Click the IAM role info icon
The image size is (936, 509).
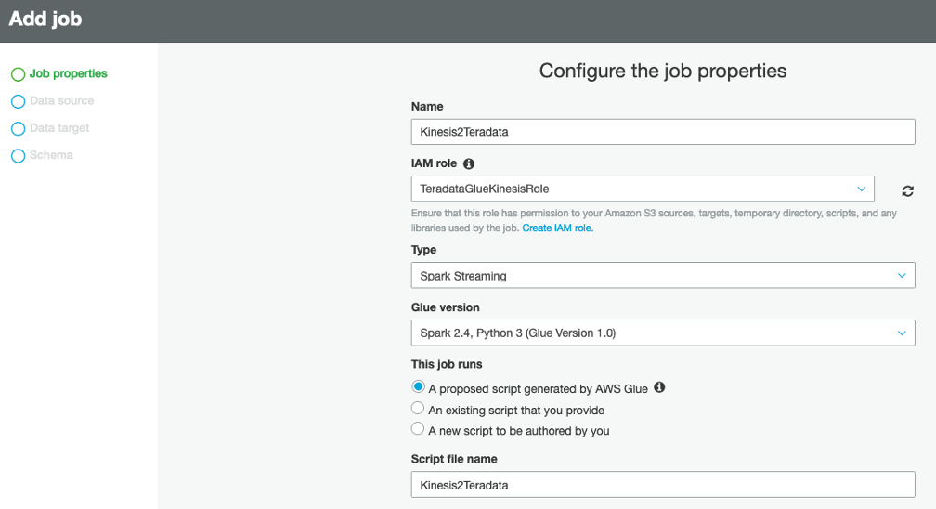tap(469, 163)
